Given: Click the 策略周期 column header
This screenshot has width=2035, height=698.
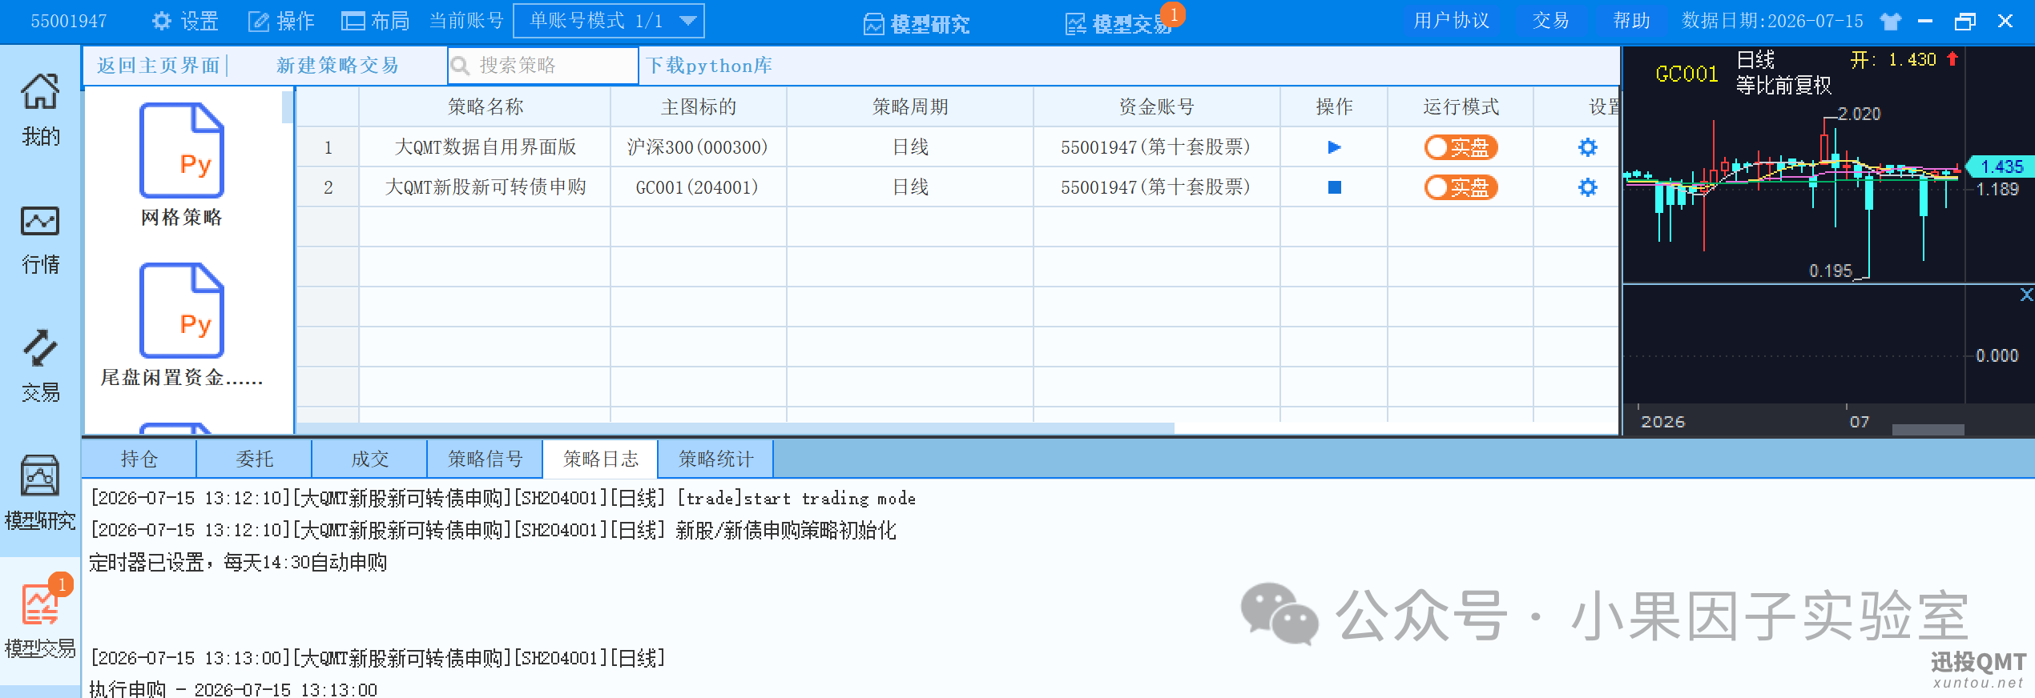Looking at the screenshot, I should (x=910, y=106).
